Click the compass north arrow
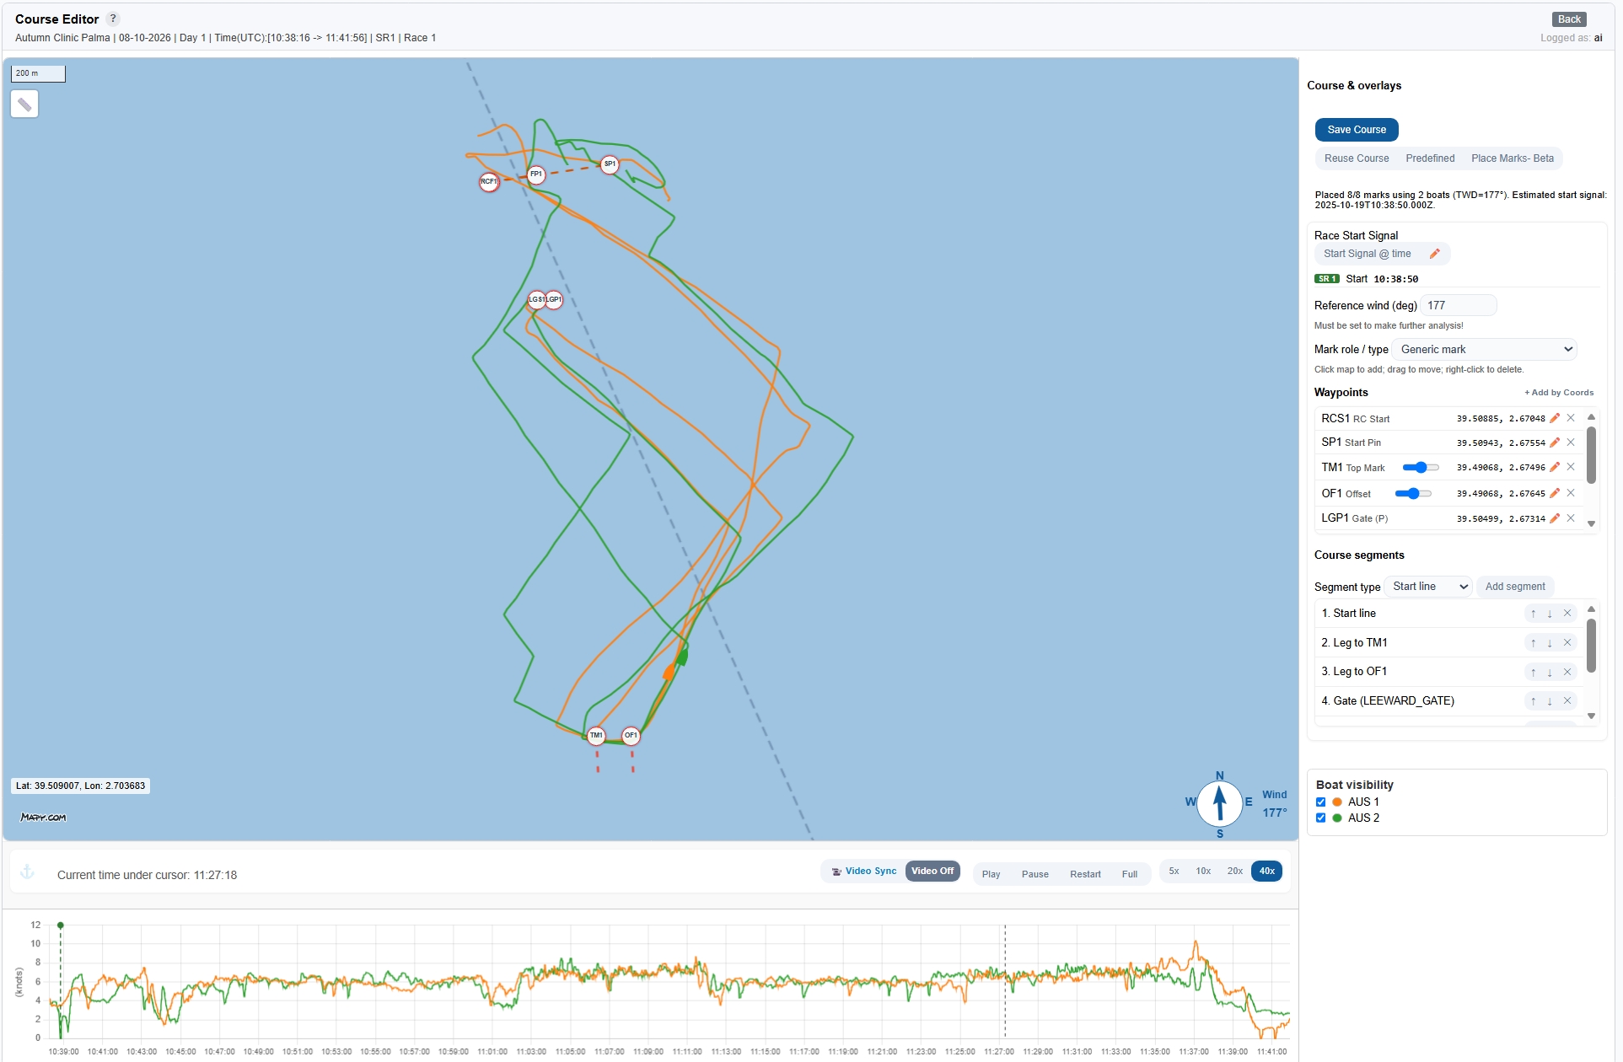 1219,802
